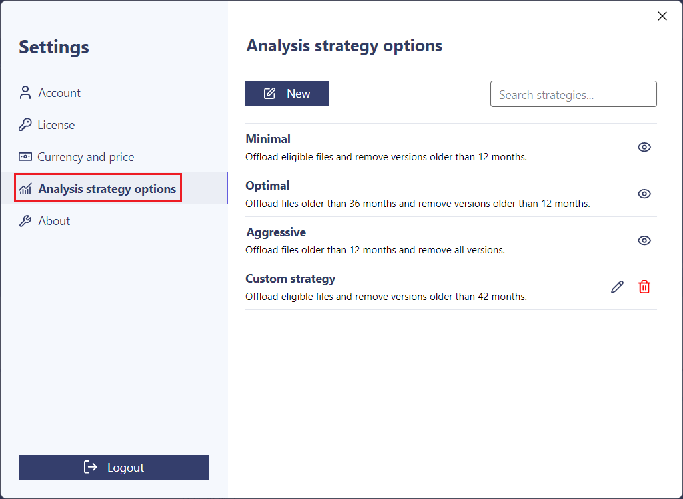This screenshot has width=683, height=499.
Task: Focus the Search strategies field
Action: tap(573, 94)
